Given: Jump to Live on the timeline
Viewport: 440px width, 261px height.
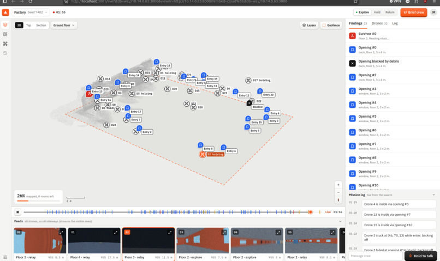Looking at the screenshot, I should tap(328, 212).
